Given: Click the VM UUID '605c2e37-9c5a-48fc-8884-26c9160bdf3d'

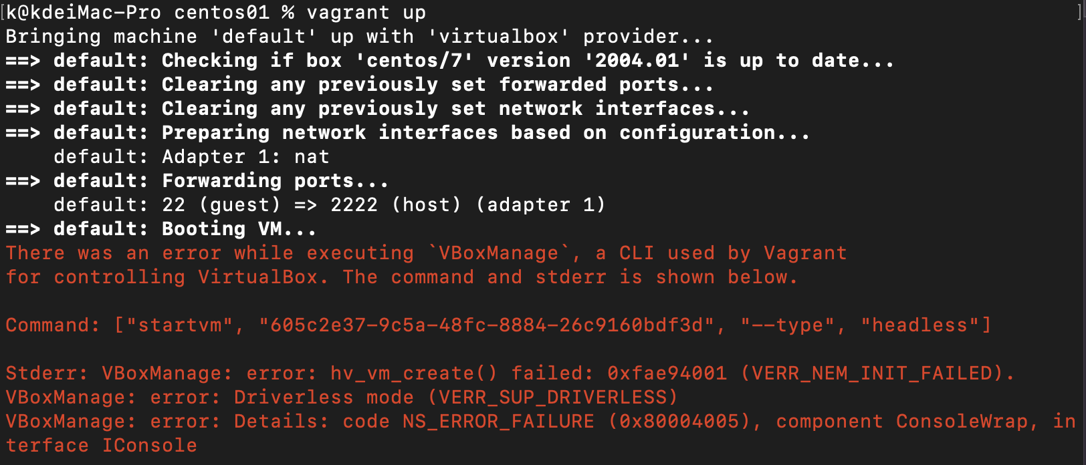Looking at the screenshot, I should coord(486,325).
